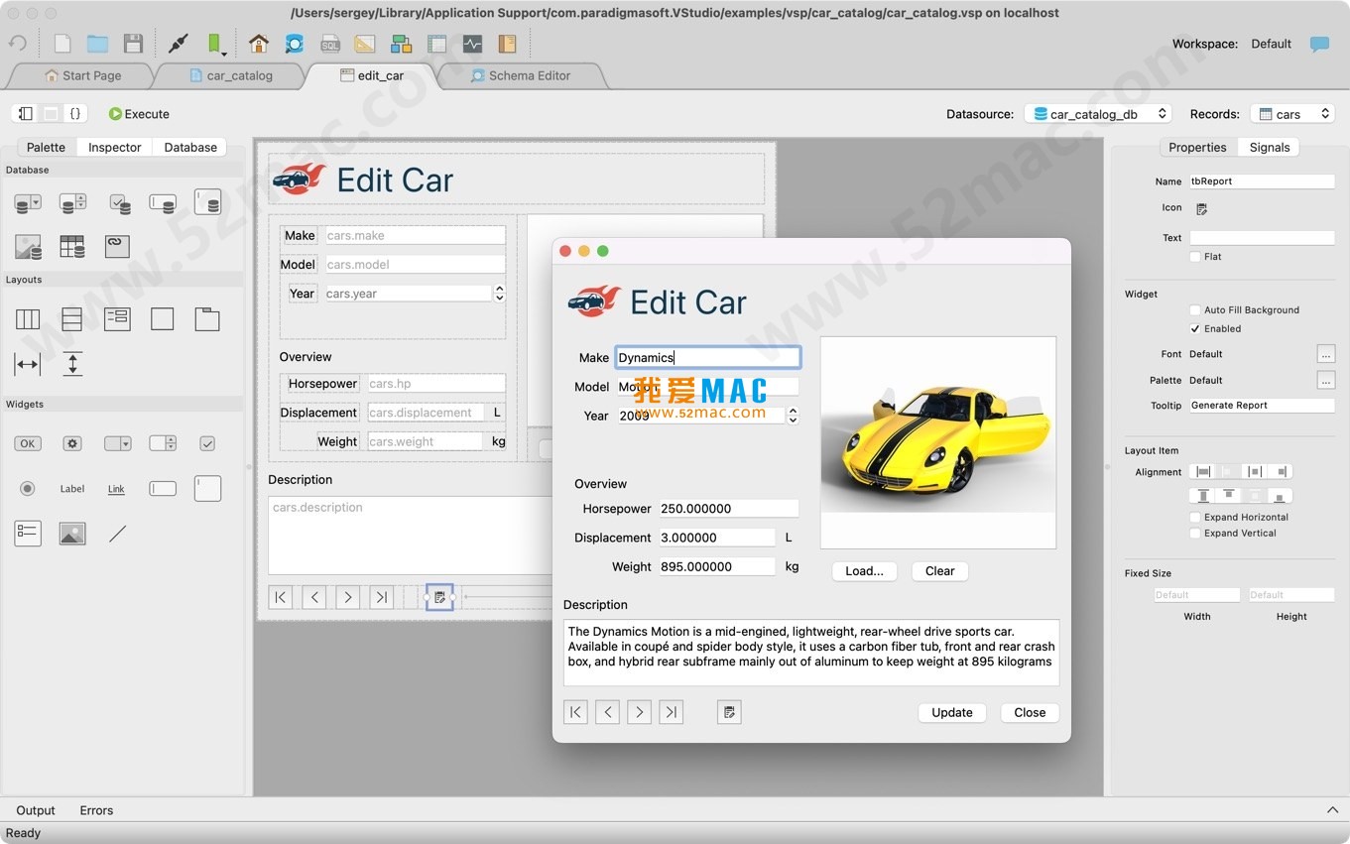
Task: Pick the database image widget in the Database section
Action: 27,246
